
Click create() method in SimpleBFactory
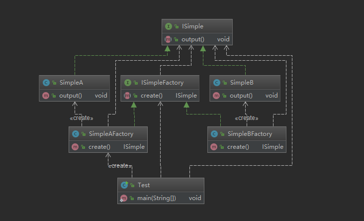pyautogui.click(x=238, y=147)
